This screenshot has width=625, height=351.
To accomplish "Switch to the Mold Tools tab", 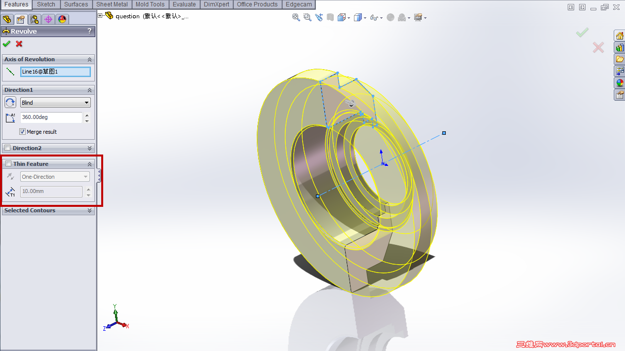I will 150,4.
